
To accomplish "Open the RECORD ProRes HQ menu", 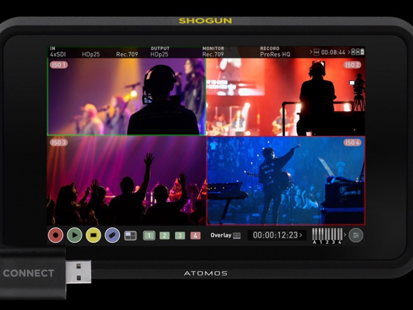I will coord(275,52).
